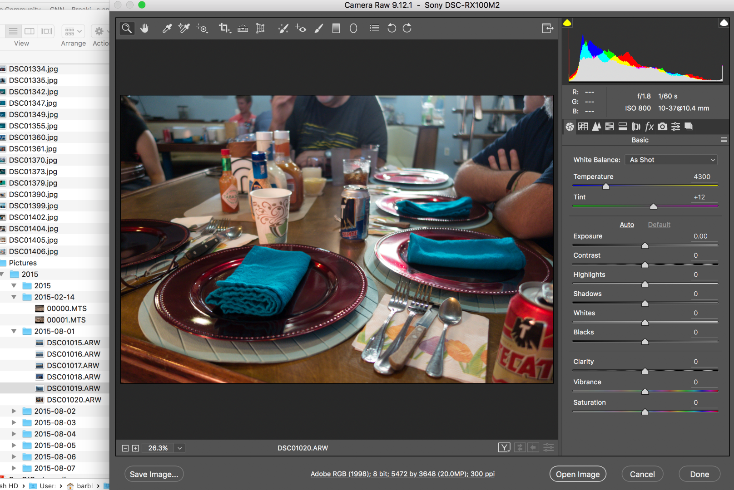Image resolution: width=734 pixels, height=490 pixels.
Task: Open workflow options link Adobe RGB (1998)
Action: [x=402, y=474]
